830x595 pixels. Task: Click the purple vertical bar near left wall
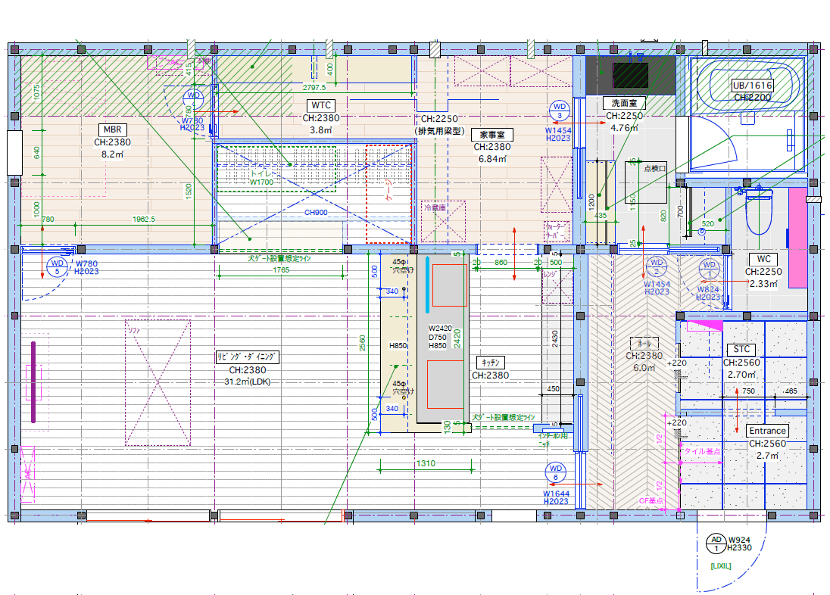point(34,382)
